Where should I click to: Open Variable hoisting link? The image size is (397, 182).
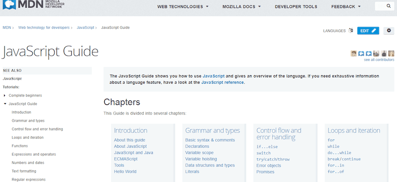[x=201, y=159]
